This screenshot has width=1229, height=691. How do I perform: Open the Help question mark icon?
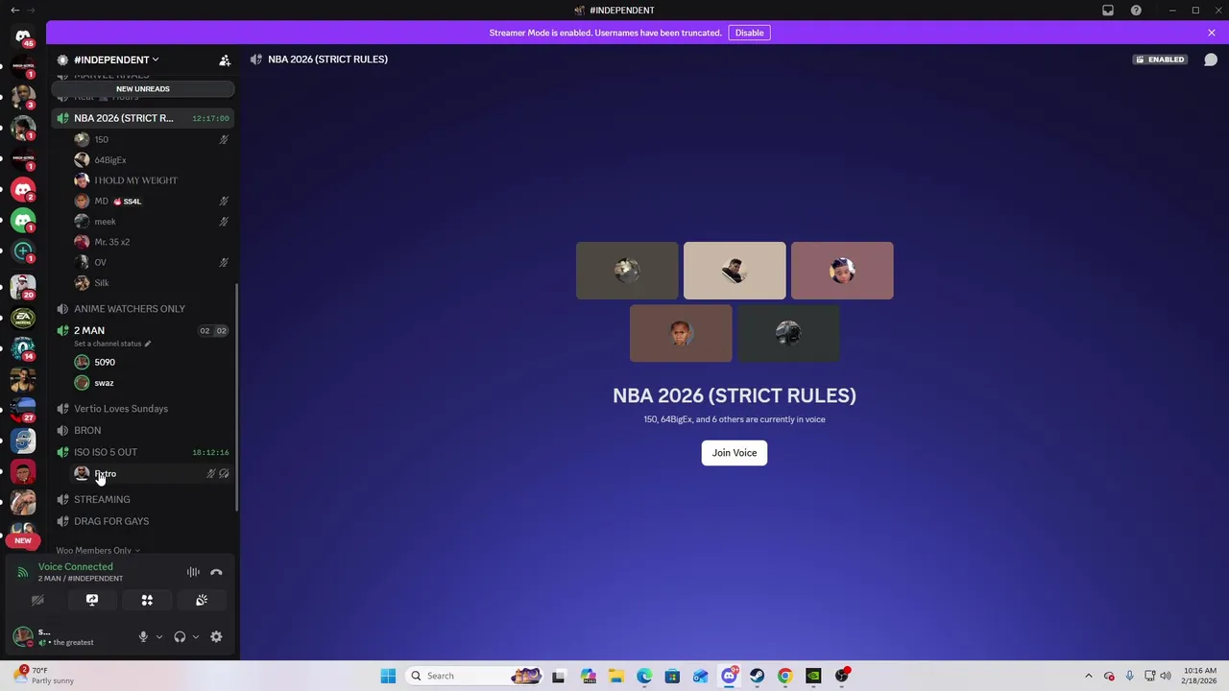tap(1136, 10)
